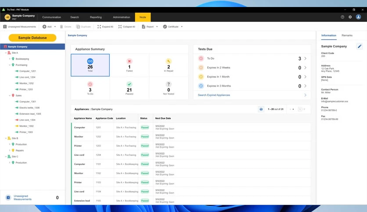Sort by Status column header
Screen dimensions: 367x212
pos(144,118)
